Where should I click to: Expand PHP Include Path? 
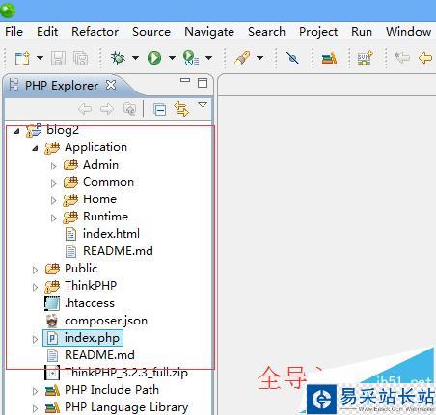coord(35,391)
